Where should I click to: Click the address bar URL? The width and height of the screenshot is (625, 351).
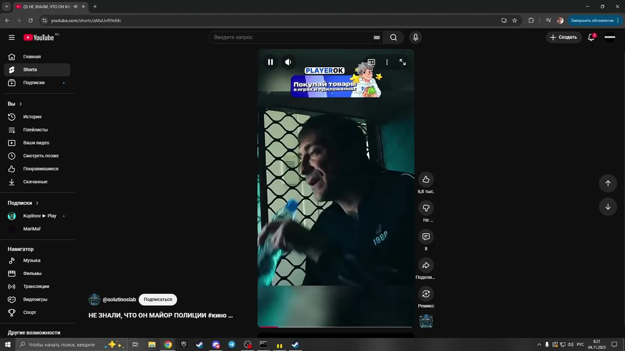coord(86,20)
